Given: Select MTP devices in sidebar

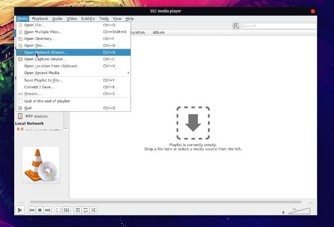Looking at the screenshot, I should pos(36,117).
